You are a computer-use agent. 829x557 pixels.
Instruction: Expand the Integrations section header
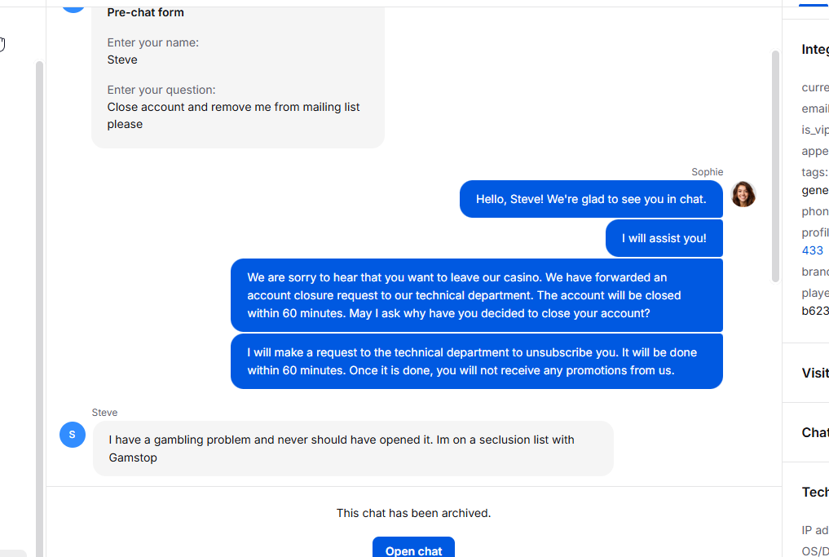pos(814,50)
